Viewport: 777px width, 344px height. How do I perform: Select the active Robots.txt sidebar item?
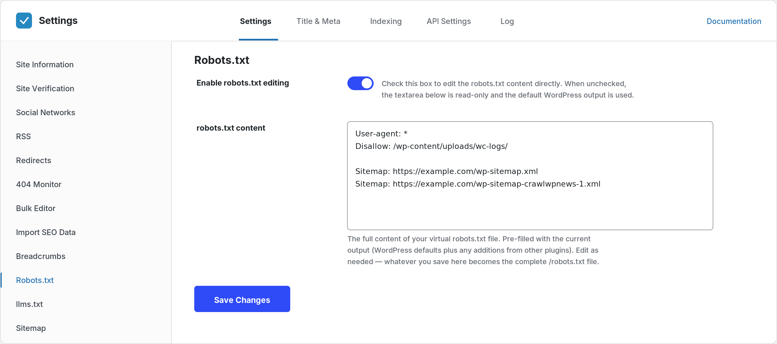tap(35, 280)
